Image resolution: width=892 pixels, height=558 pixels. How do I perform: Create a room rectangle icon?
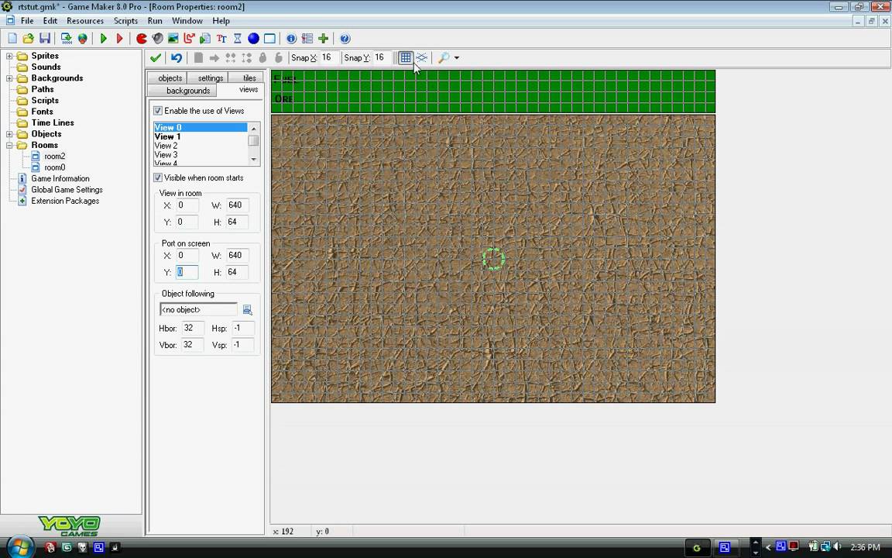pos(269,39)
